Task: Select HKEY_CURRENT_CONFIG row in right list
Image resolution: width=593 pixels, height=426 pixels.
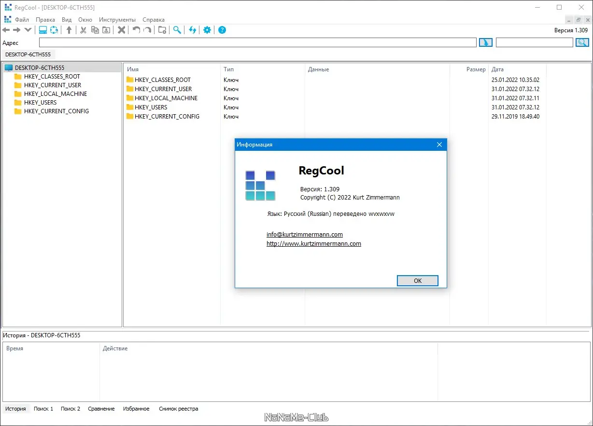Action: [x=333, y=117]
